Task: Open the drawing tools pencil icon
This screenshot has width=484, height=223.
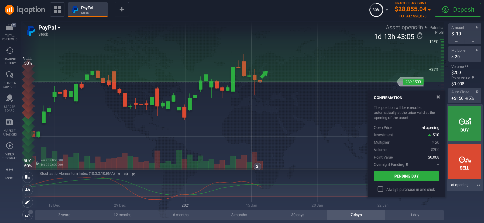Action: point(28,202)
